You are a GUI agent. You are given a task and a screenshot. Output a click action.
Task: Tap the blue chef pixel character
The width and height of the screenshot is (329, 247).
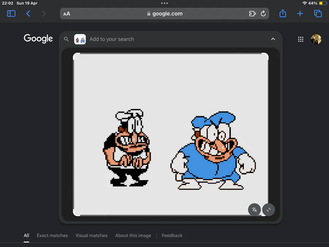point(213,151)
